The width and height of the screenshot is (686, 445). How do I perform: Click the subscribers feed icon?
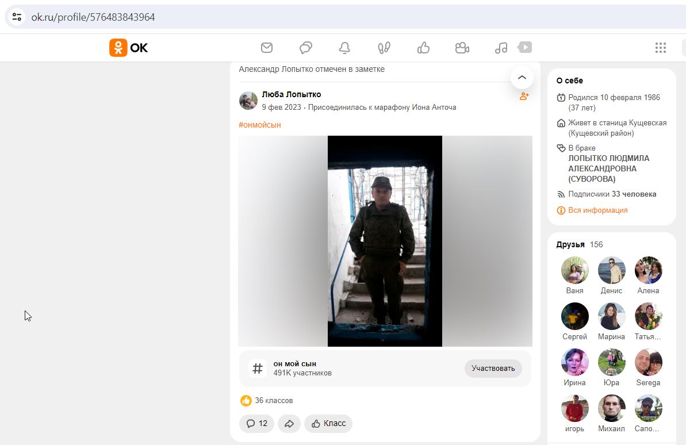click(561, 194)
